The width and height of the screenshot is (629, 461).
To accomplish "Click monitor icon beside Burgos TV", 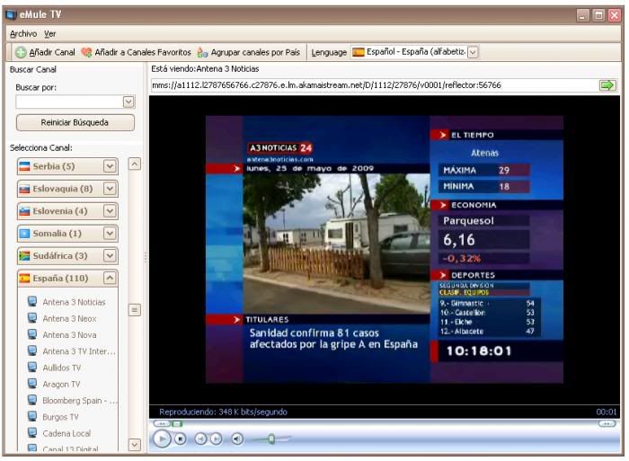I will pos(32,416).
